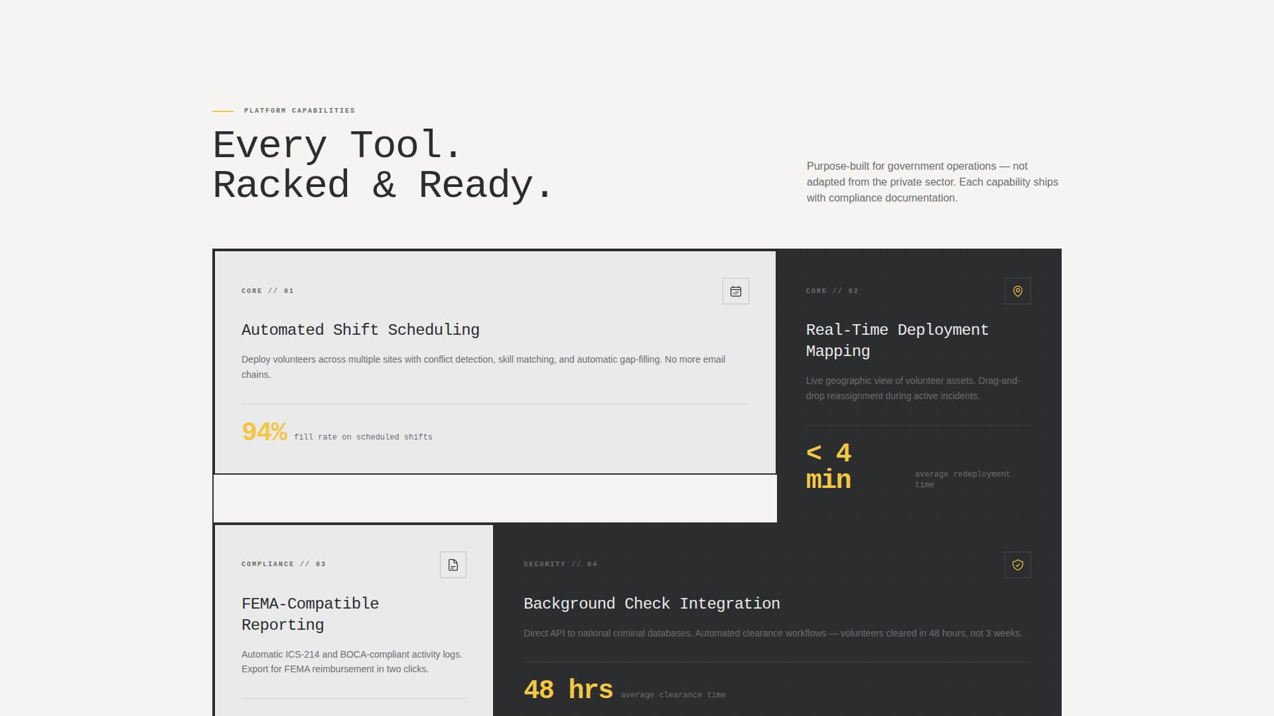1274x716 pixels.
Task: Click the 'Automatic ICS-214 and BOCA-compliant' description
Action: point(352,662)
